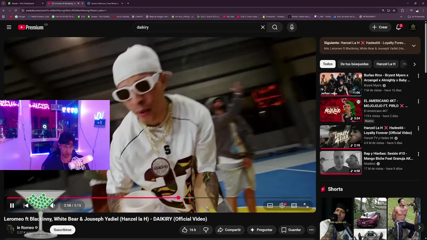Image resolution: width=427 pixels, height=240 pixels.
Task: Switch to Server | Aternos browser tab
Action: tap(105, 3)
